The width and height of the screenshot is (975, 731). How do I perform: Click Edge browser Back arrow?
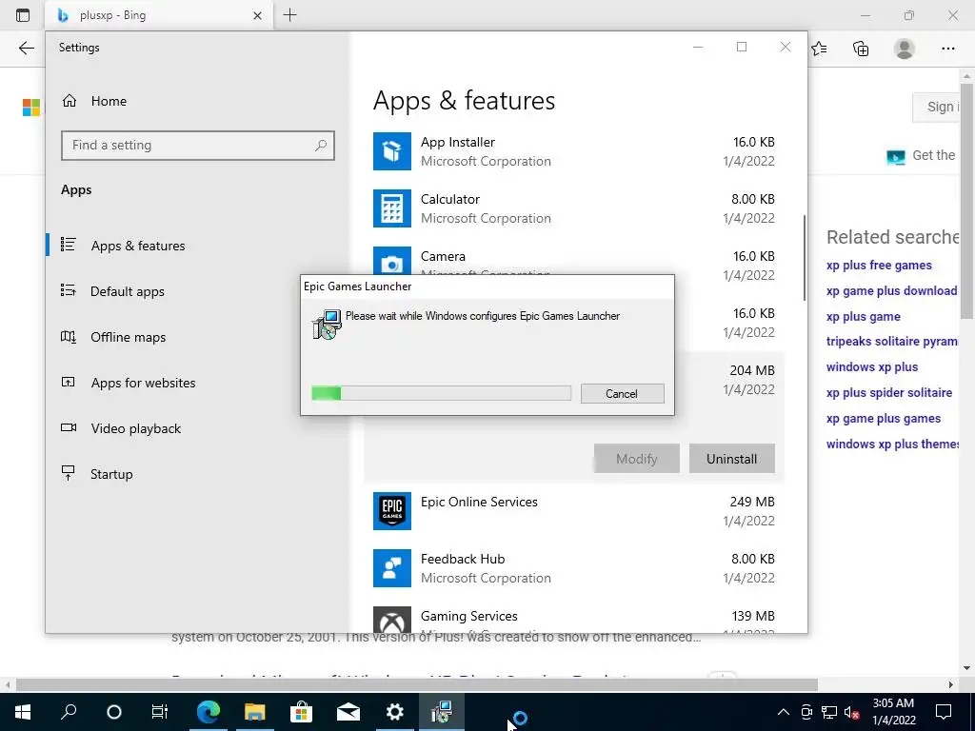tap(26, 49)
